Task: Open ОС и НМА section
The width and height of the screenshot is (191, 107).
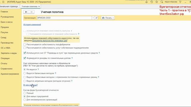Action: (5, 48)
